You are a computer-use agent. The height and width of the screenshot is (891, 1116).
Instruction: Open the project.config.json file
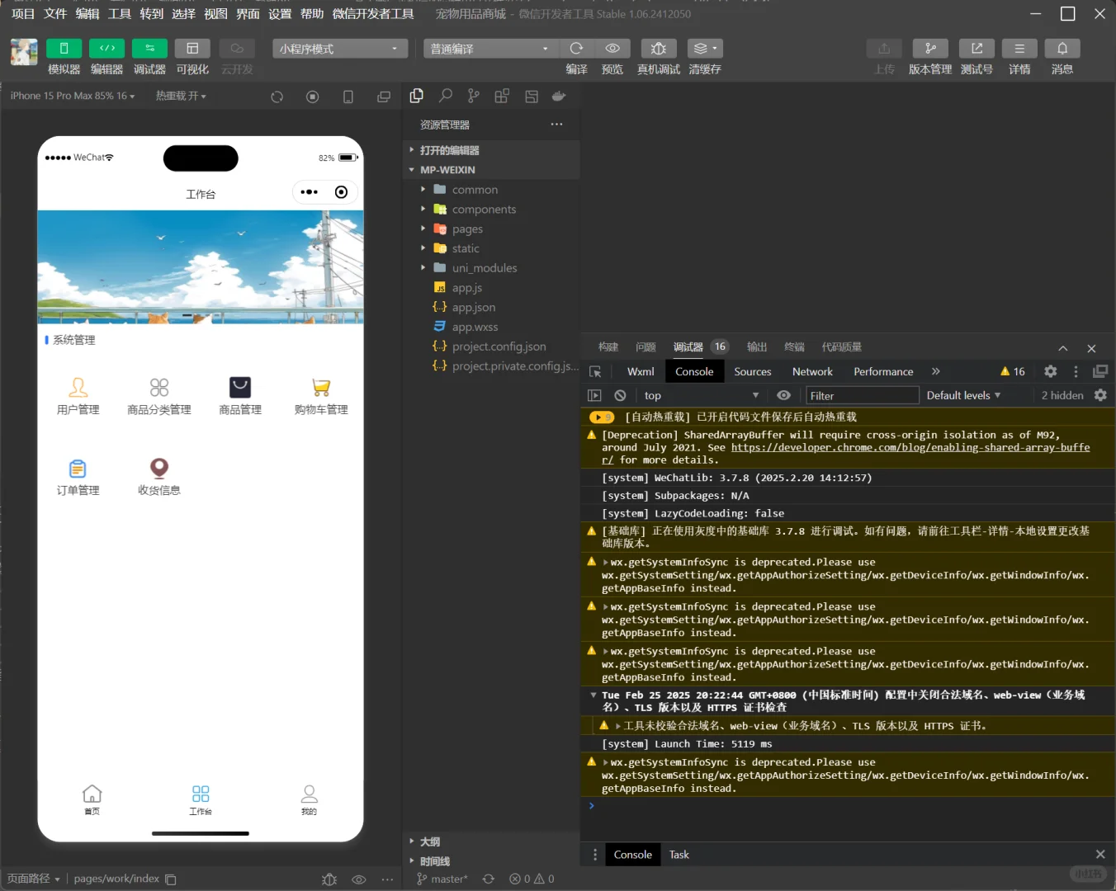pos(491,346)
